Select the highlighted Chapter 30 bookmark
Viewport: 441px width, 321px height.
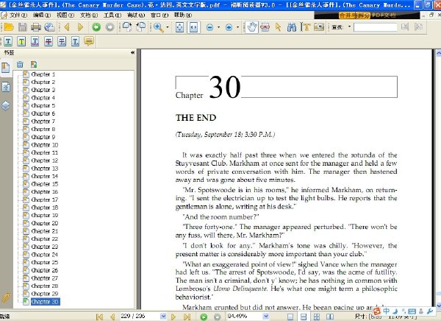[45, 302]
